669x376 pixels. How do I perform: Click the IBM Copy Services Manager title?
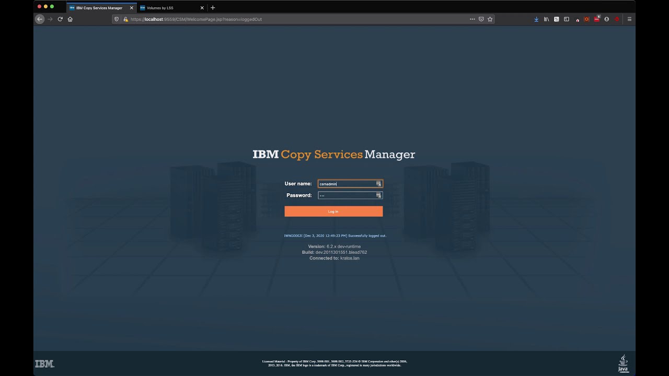tap(334, 155)
